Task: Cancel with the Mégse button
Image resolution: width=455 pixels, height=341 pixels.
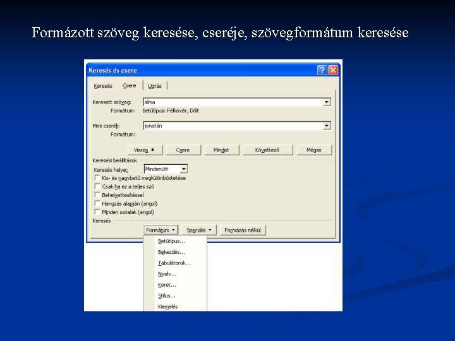Action: 313,150
